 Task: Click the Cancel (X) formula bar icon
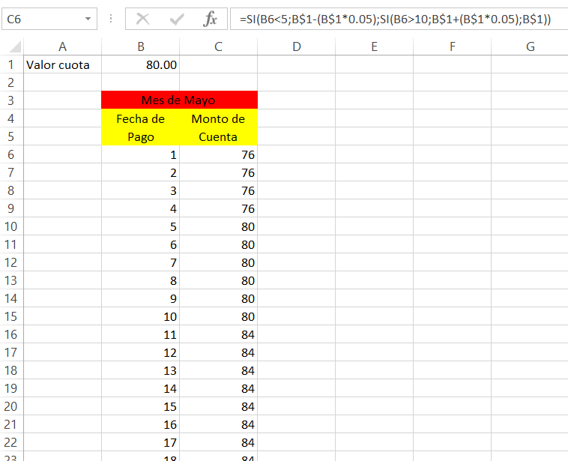pyautogui.click(x=142, y=19)
